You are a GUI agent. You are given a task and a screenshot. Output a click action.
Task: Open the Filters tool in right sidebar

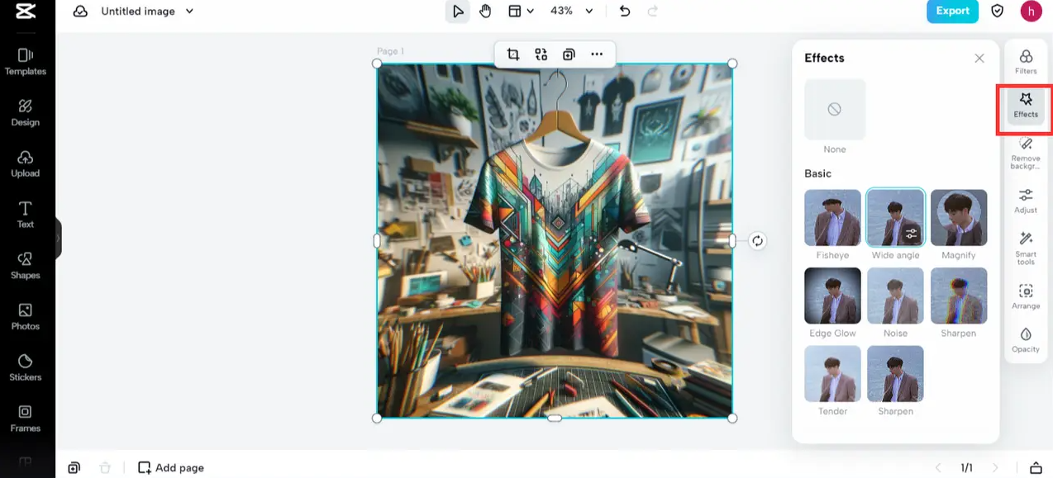(1026, 61)
